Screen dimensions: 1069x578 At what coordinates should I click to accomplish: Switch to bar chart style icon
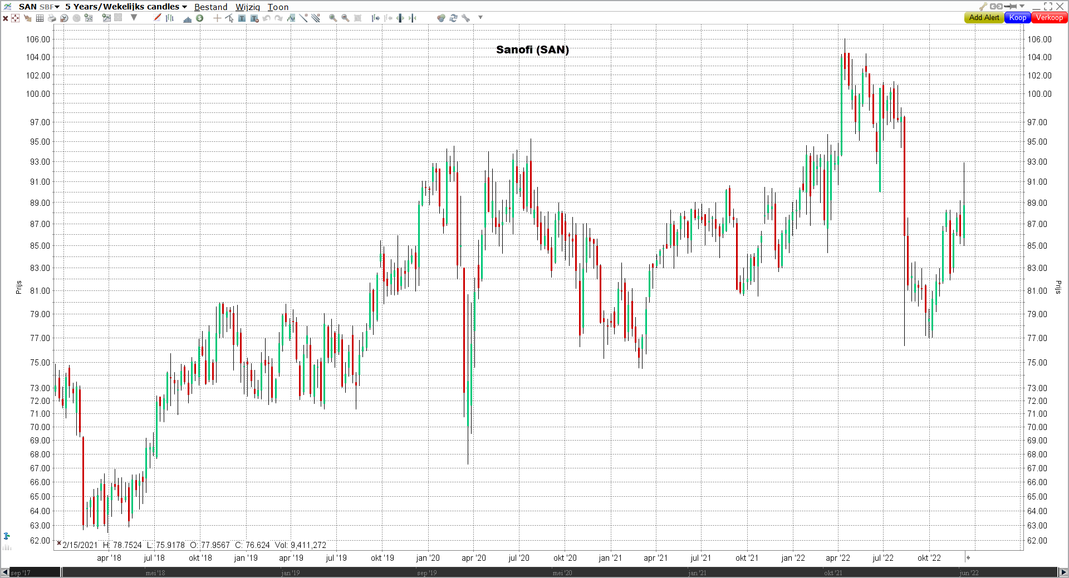(170, 18)
